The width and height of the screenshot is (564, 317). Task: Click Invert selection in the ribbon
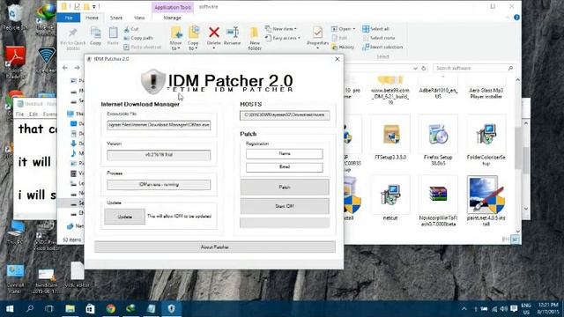pos(382,47)
